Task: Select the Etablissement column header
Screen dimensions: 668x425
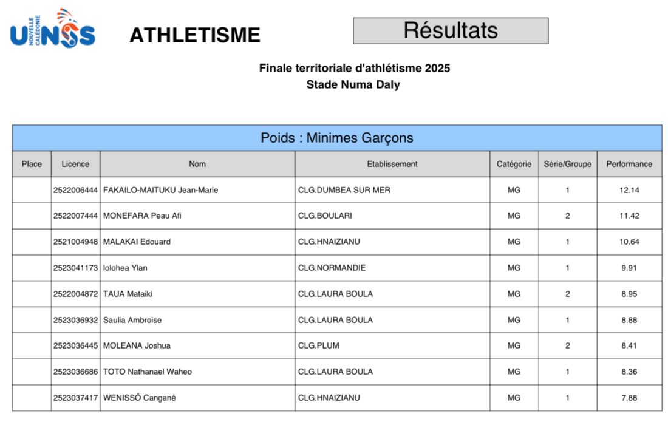Action: coord(392,164)
